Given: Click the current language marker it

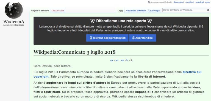Looking at the screenshot, I should (131, 60).
